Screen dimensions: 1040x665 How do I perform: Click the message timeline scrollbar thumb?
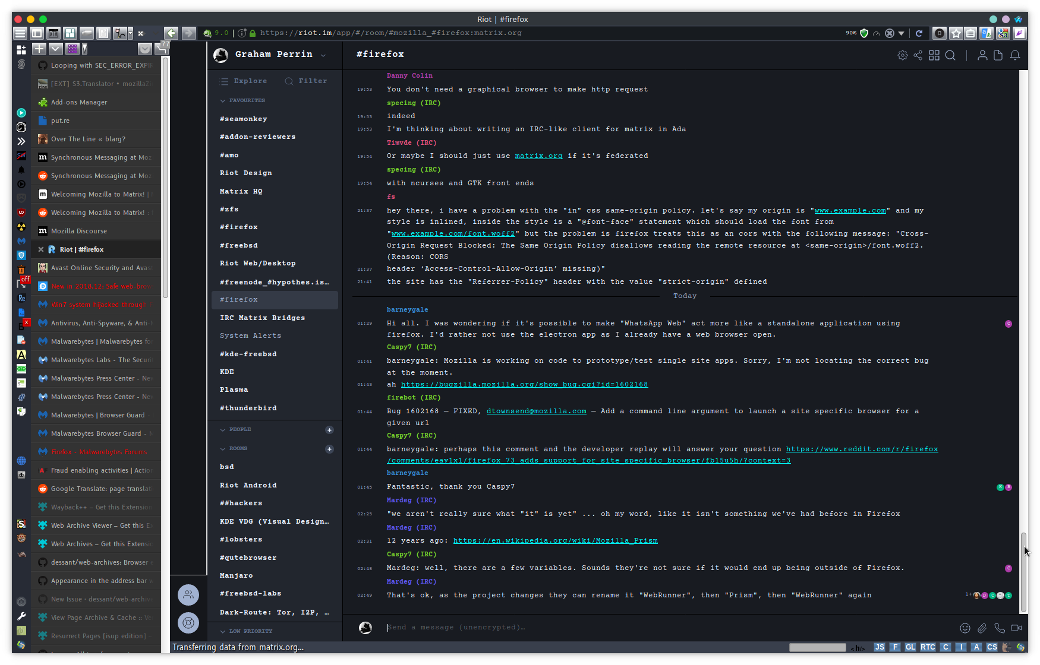click(x=1023, y=572)
